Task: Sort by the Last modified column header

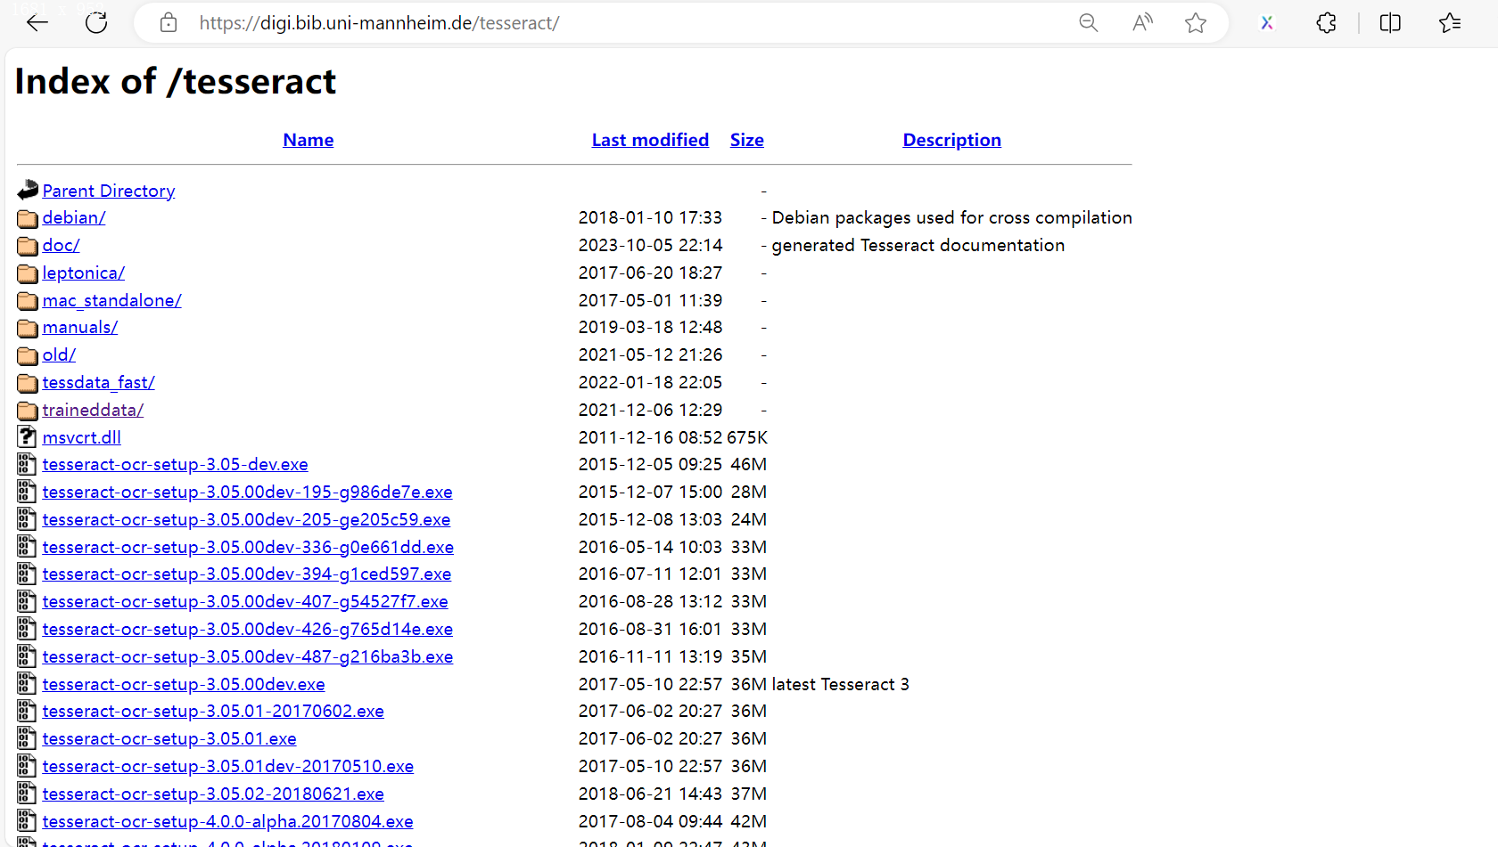Action: [x=650, y=140]
